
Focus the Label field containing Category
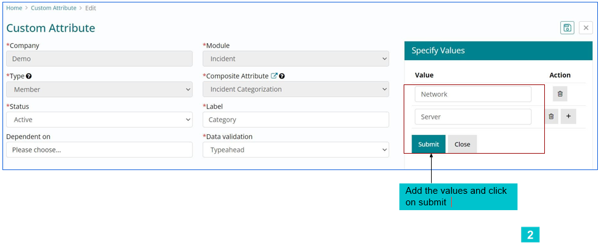tap(296, 120)
